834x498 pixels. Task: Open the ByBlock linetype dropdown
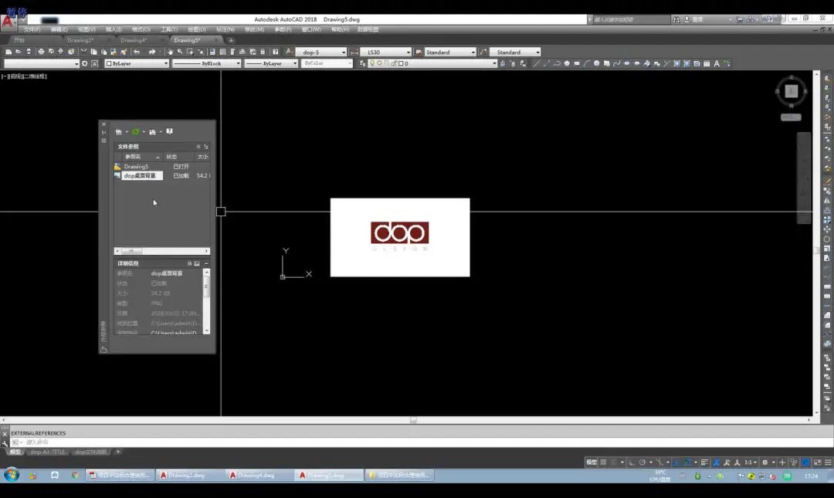tap(238, 63)
